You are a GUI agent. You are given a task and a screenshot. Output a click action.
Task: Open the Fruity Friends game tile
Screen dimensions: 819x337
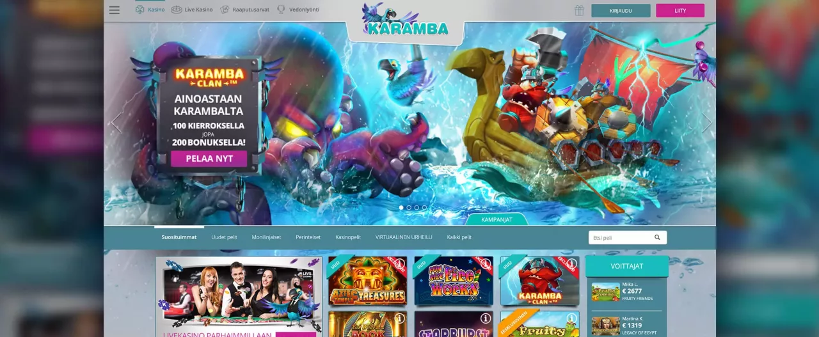click(x=539, y=324)
